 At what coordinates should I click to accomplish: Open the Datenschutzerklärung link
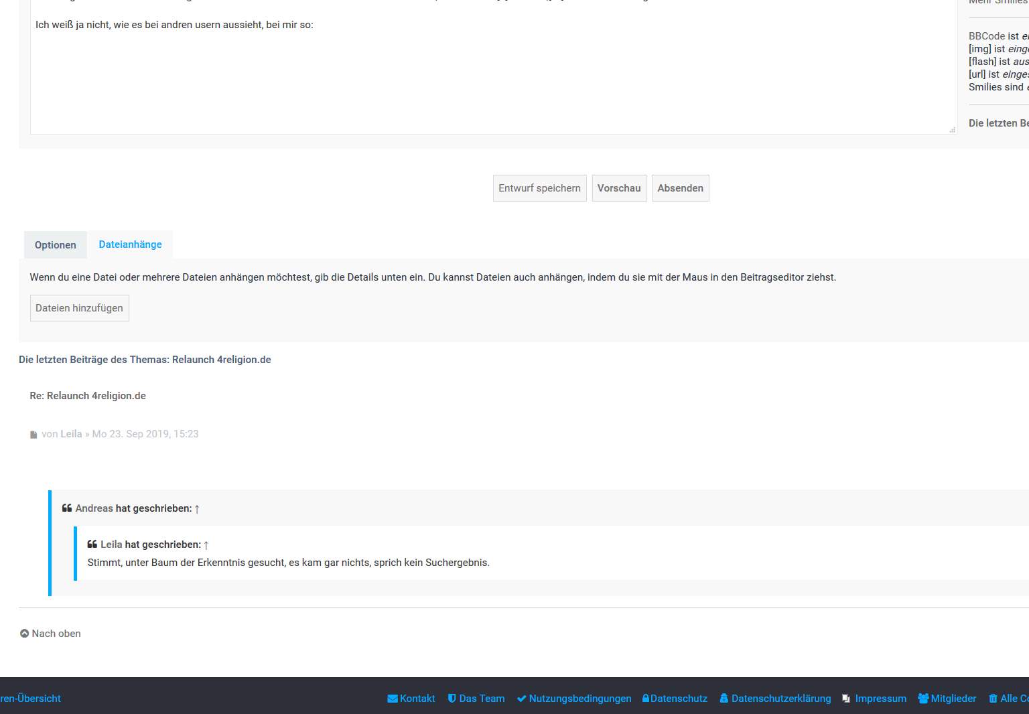(x=781, y=699)
